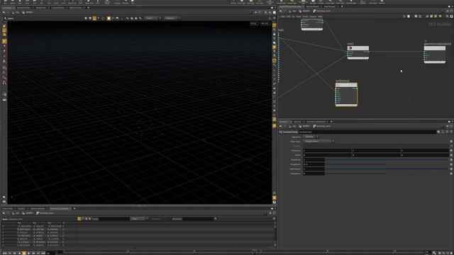Open the Noise Type dropdown
Screen dimensions: 454x255
click(319, 142)
